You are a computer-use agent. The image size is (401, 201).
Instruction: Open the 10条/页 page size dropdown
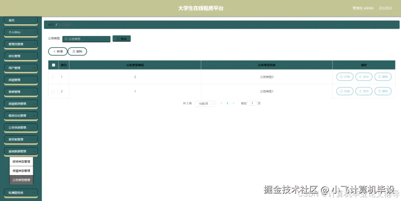pyautogui.click(x=205, y=103)
